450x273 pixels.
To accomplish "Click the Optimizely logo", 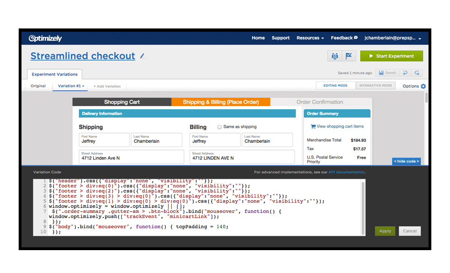I will pos(45,38).
